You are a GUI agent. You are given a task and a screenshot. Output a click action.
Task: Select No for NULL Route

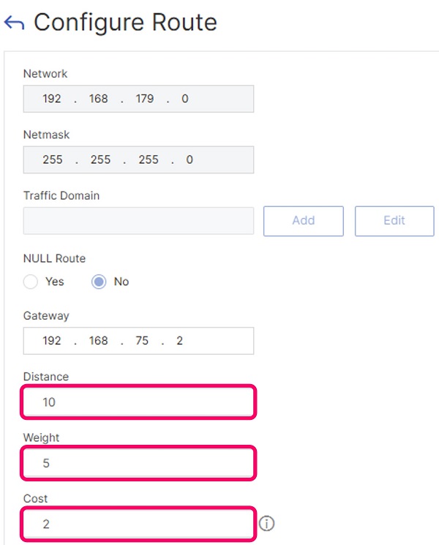click(x=99, y=282)
